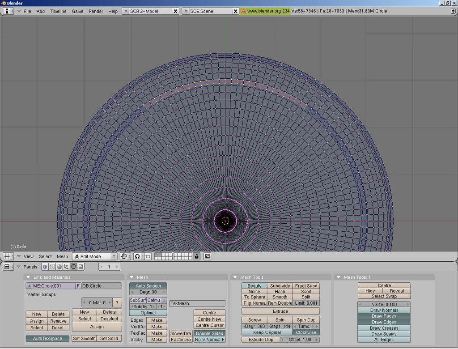Open www.blender.org 234 link
This screenshot has height=349, width=458.
(265, 11)
